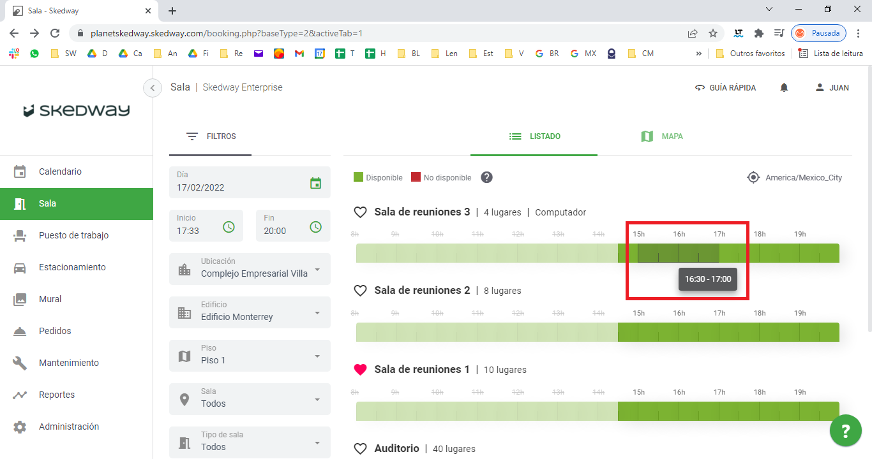
Task: Switch to the Mapa tab
Action: tap(661, 136)
